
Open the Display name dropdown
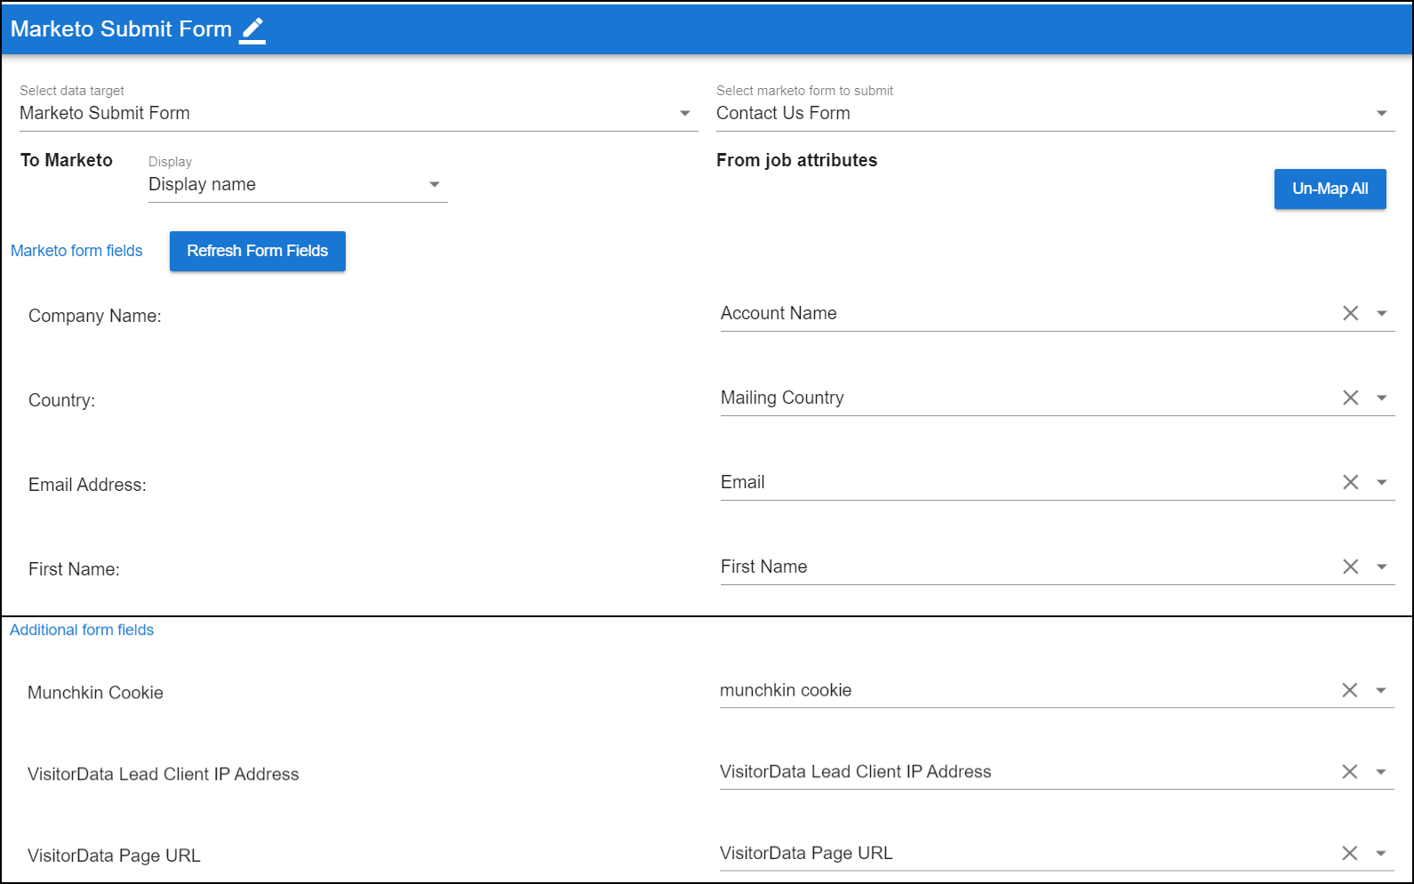tap(435, 184)
